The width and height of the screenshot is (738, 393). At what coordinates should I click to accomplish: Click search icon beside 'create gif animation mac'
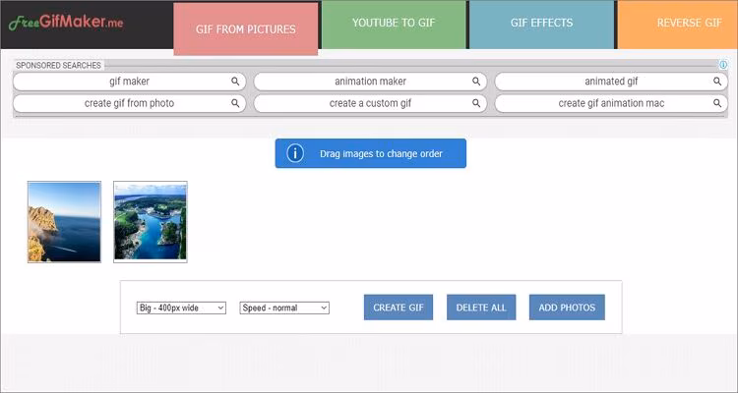pyautogui.click(x=717, y=103)
